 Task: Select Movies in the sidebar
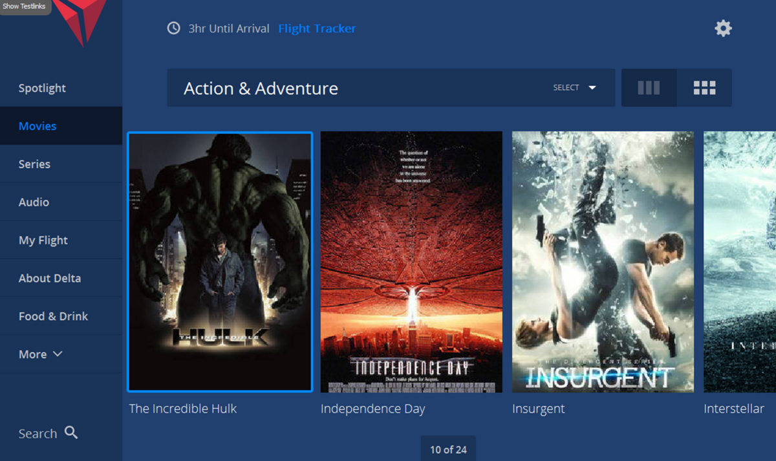pos(38,126)
